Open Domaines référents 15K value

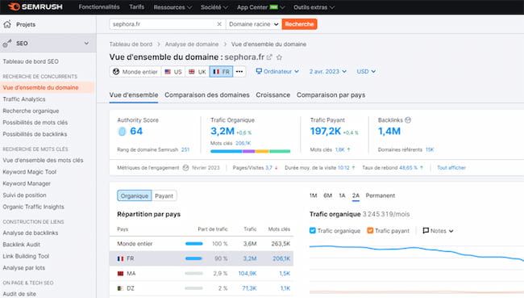point(430,149)
